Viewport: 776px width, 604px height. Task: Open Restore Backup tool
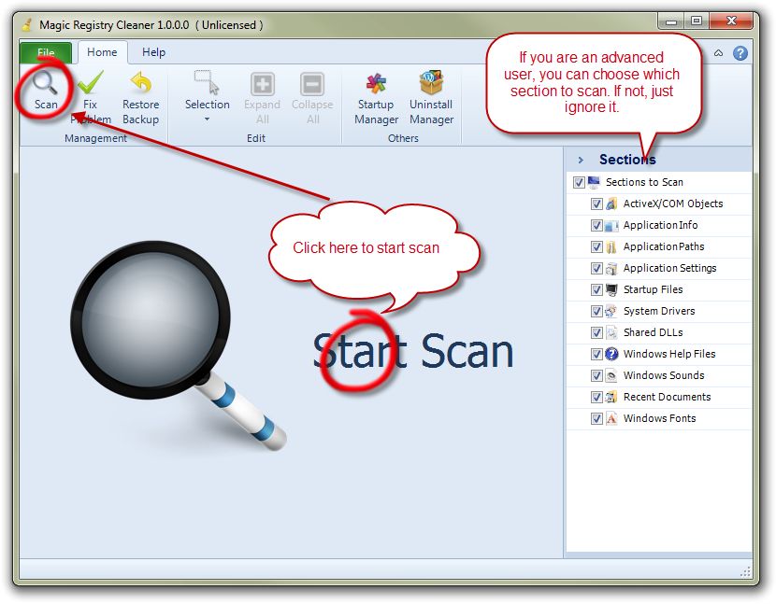(x=140, y=97)
